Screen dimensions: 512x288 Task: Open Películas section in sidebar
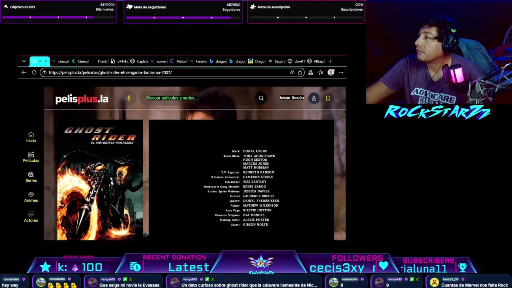pos(31,157)
